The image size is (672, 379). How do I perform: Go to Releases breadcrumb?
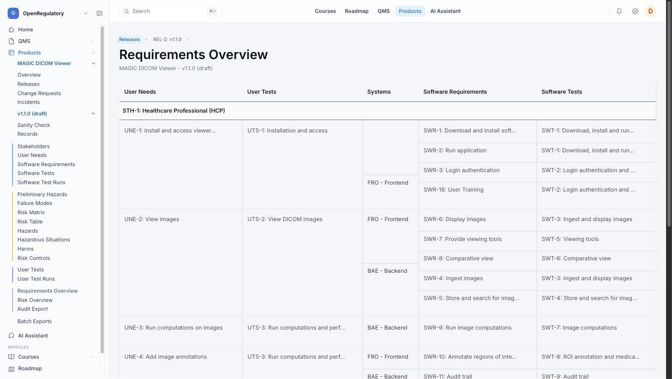[x=129, y=39]
